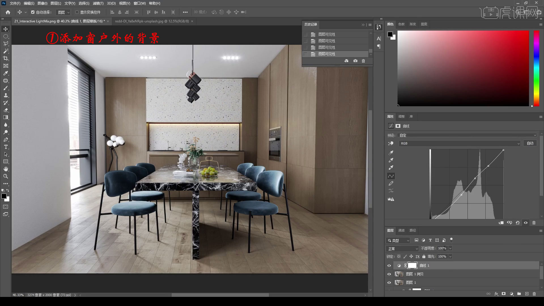This screenshot has height=306, width=544.
Task: Click the Delete layer trash icon
Action: coord(534,294)
